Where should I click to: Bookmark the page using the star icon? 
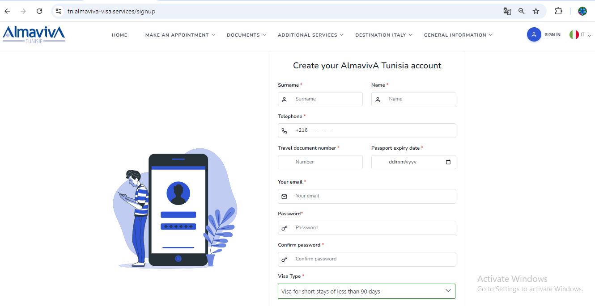[535, 11]
